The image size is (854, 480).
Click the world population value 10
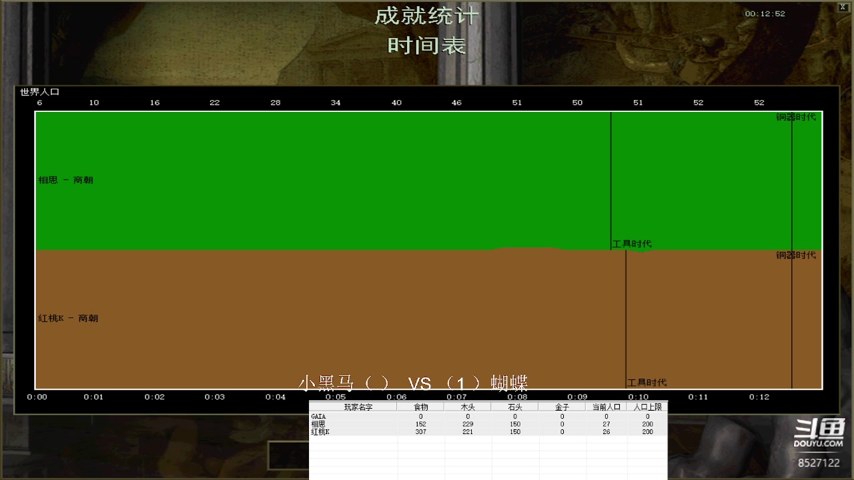tap(94, 103)
